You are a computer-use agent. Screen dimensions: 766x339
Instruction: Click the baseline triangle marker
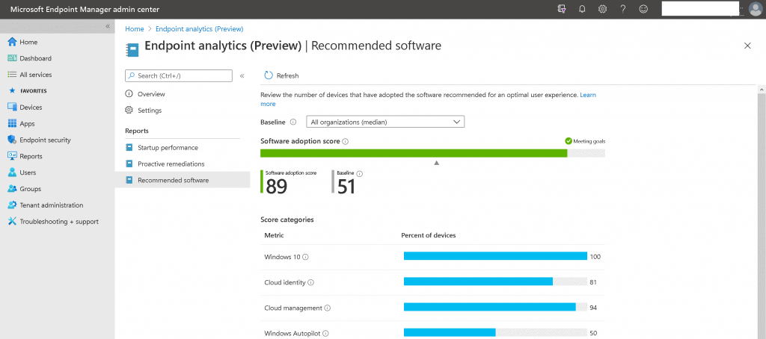(437, 163)
